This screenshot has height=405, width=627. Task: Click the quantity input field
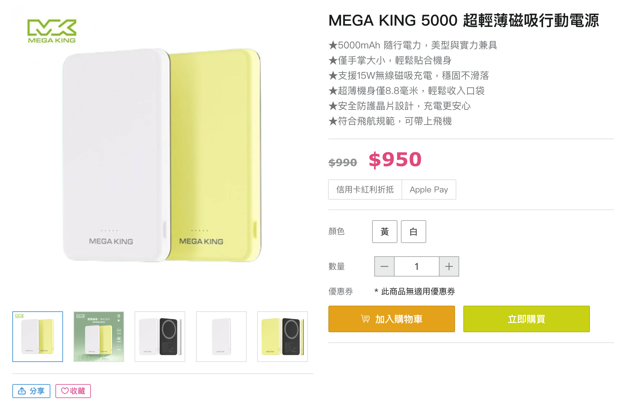[416, 266]
